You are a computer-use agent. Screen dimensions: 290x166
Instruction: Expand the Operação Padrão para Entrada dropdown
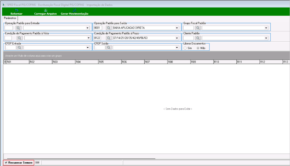(x=87, y=28)
